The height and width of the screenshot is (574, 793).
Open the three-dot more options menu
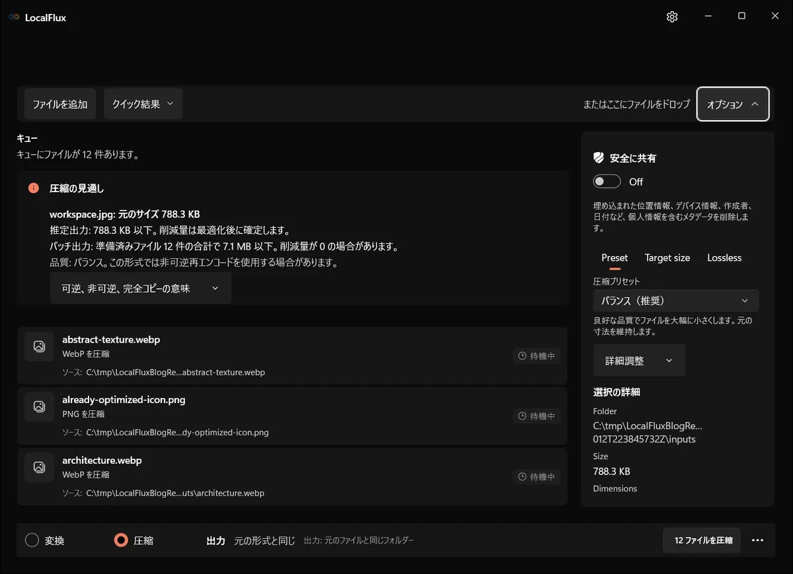(x=758, y=540)
